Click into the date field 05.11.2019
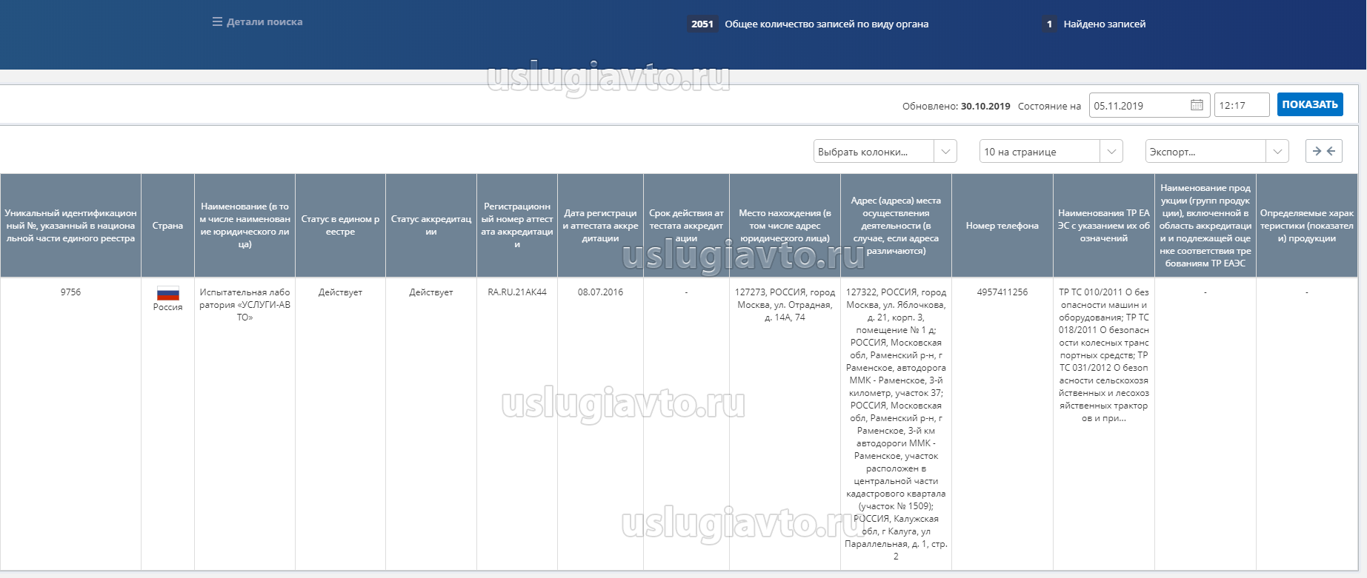Image resolution: width=1367 pixels, height=578 pixels. coord(1138,105)
